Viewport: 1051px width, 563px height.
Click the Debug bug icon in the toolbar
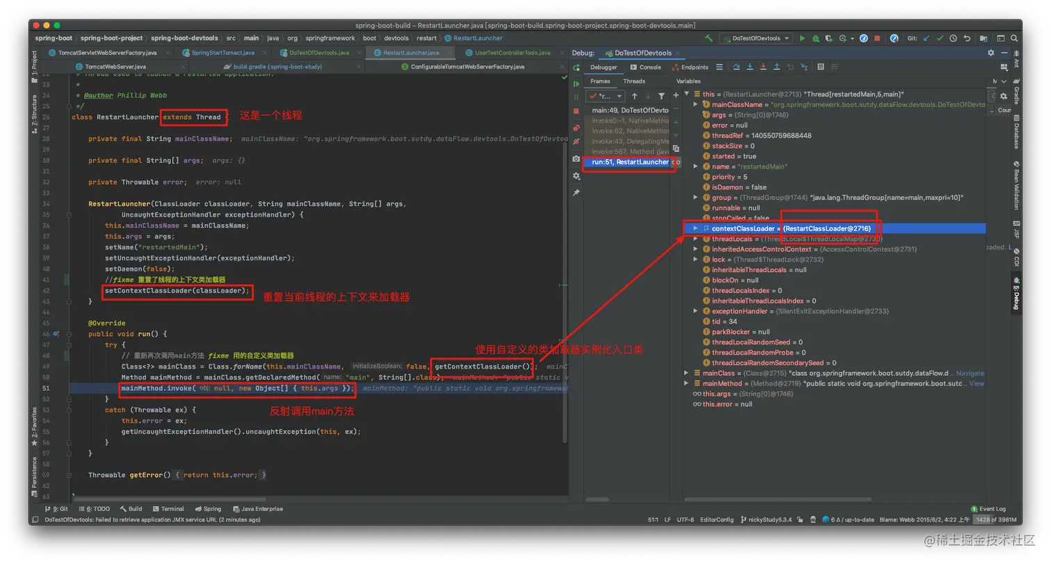pyautogui.click(x=815, y=38)
